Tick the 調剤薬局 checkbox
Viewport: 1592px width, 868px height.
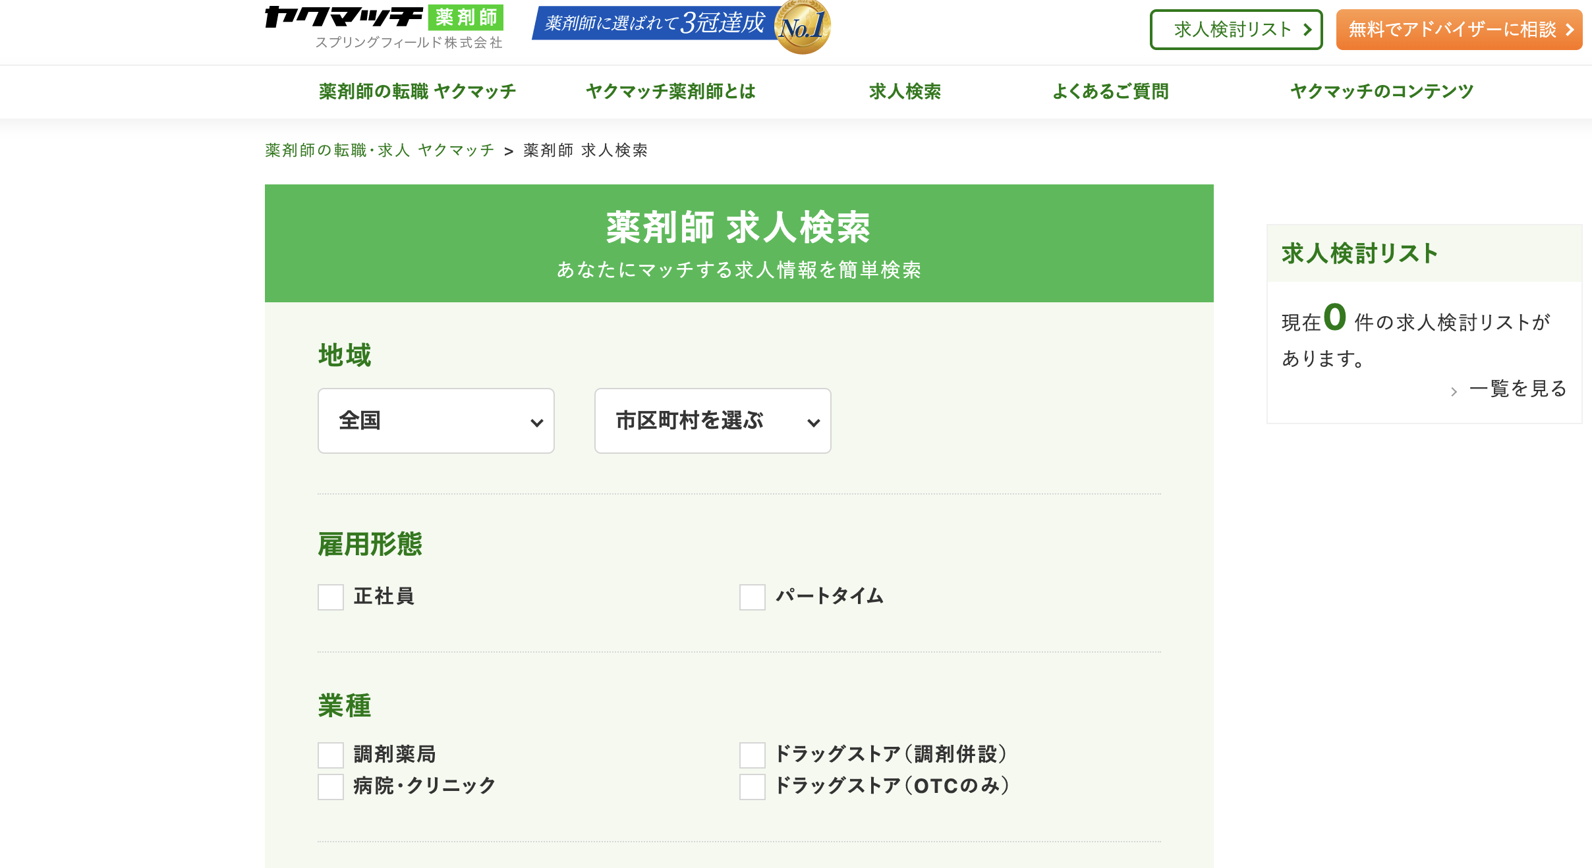[x=331, y=755]
